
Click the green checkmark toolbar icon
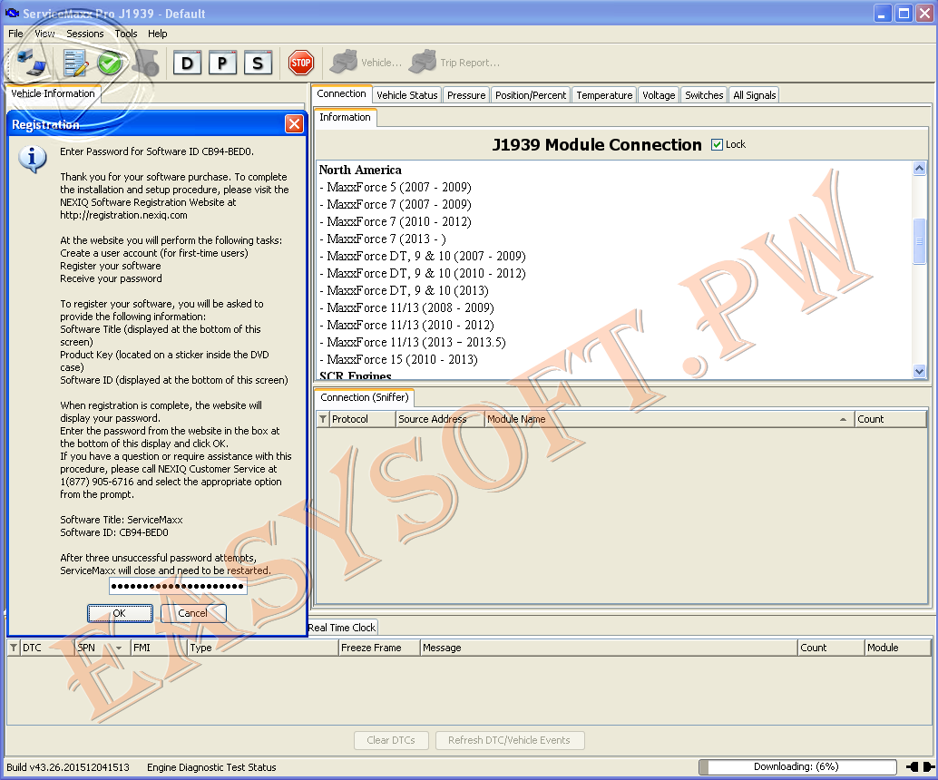[x=110, y=63]
